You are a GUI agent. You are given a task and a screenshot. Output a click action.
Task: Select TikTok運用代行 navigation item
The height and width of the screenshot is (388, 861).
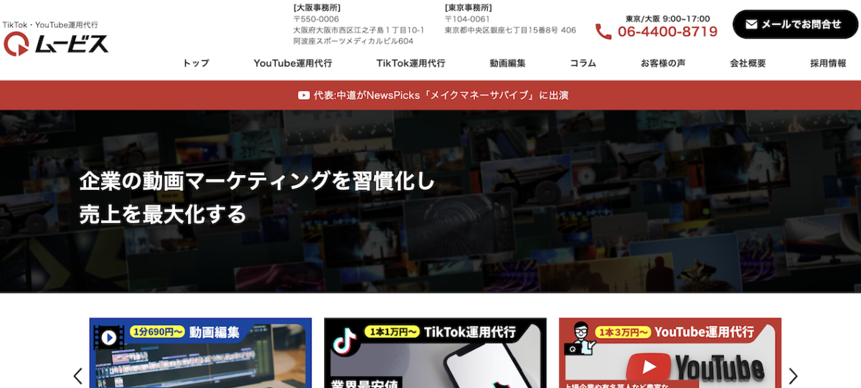click(410, 63)
